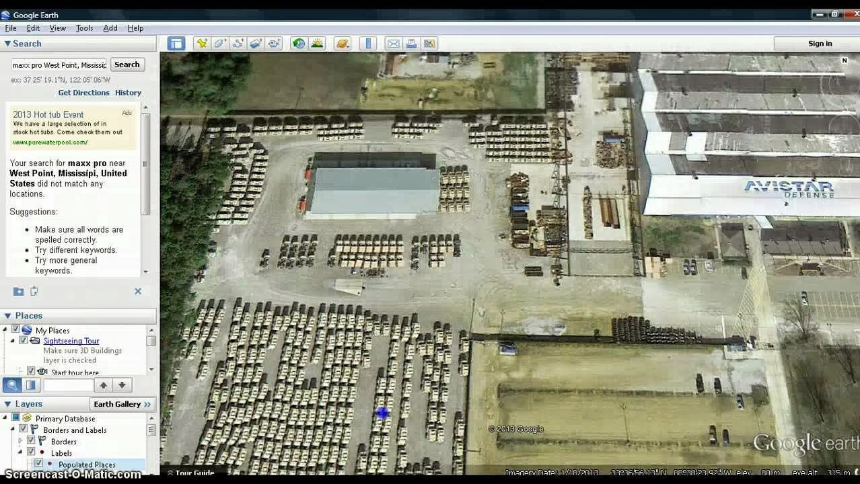Viewport: 860px width, 484px height.
Task: Collapse the Borders and Labels tree node
Action: point(13,430)
